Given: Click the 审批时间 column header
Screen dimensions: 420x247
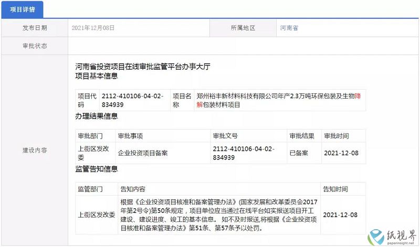Looking at the screenshot, I should pyautogui.click(x=344, y=136).
